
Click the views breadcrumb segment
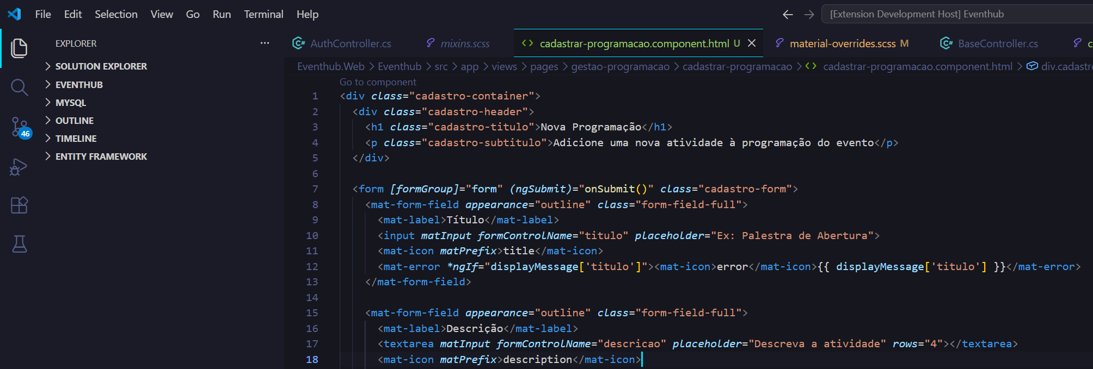pyautogui.click(x=504, y=66)
